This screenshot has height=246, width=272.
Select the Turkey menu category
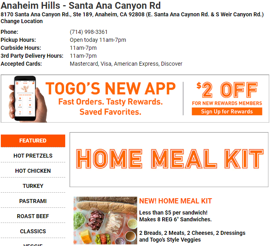33,186
